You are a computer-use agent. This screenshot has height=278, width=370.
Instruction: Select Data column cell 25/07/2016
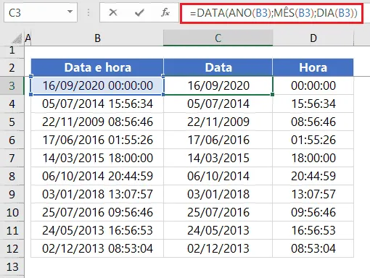pyautogui.click(x=218, y=212)
